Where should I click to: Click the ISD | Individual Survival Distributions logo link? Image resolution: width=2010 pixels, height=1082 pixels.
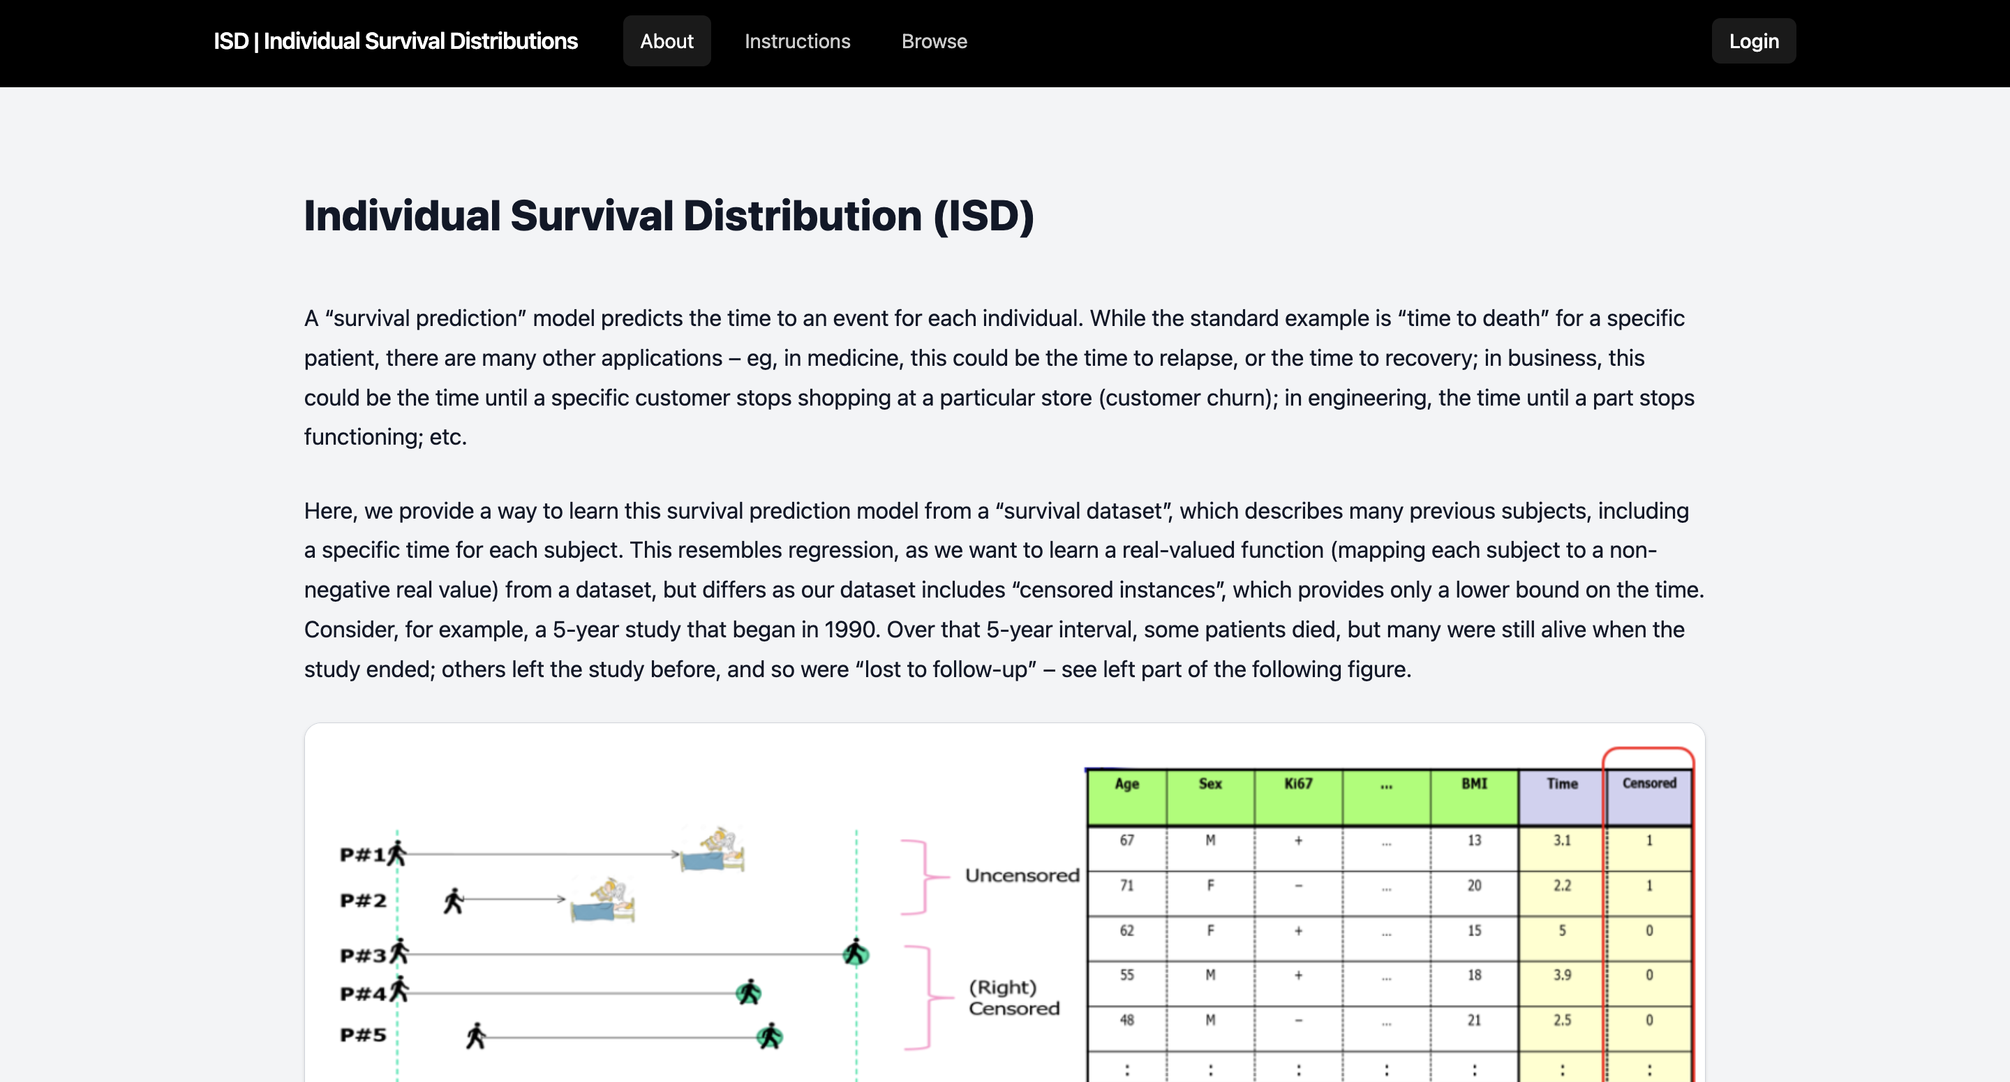pos(396,41)
